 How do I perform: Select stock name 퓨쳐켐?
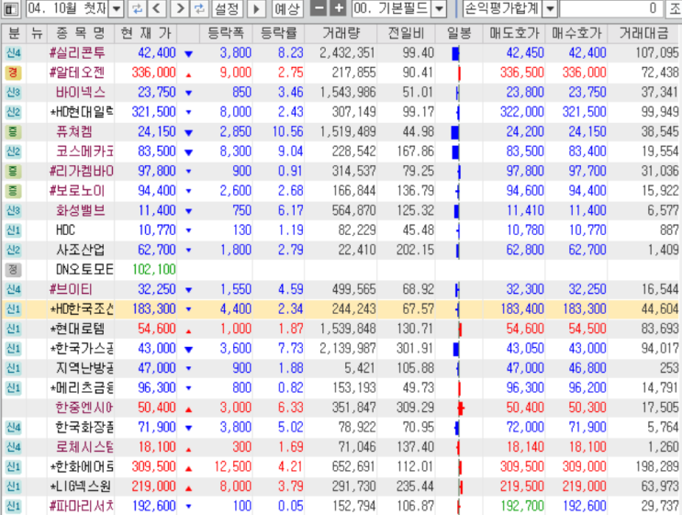(x=74, y=132)
